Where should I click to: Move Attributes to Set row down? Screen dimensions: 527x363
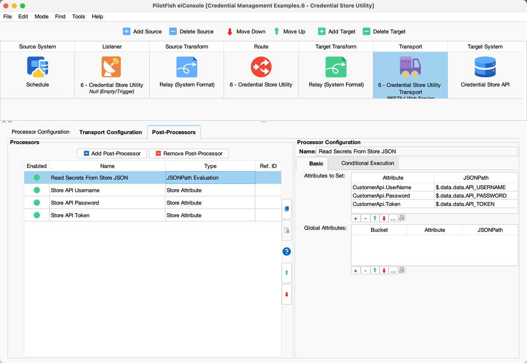click(384, 218)
